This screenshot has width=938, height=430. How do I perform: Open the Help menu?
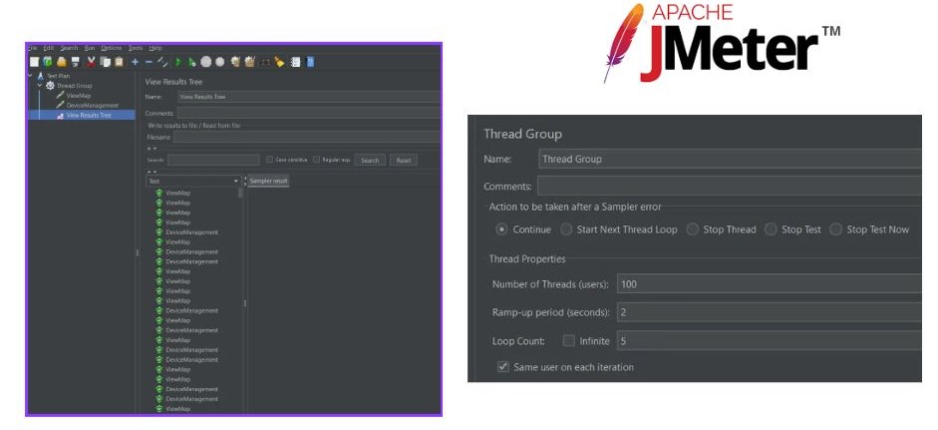coord(156,48)
